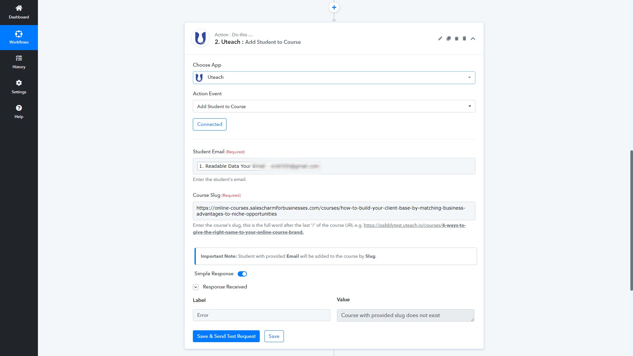Click Save & Send Test Request

[226, 336]
